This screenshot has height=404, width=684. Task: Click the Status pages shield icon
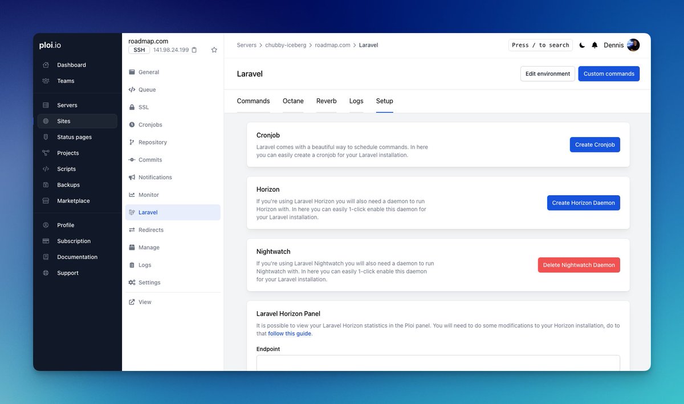(46, 137)
